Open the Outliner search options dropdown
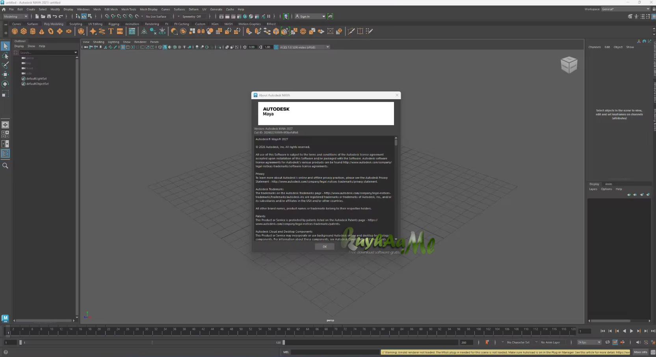This screenshot has height=357, width=656. pyautogui.click(x=76, y=53)
